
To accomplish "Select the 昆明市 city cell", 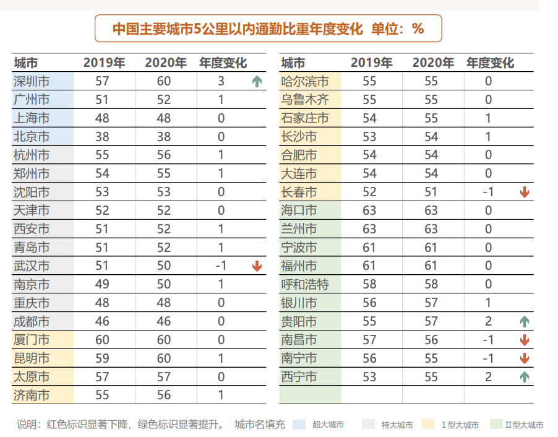I will 43,358.
